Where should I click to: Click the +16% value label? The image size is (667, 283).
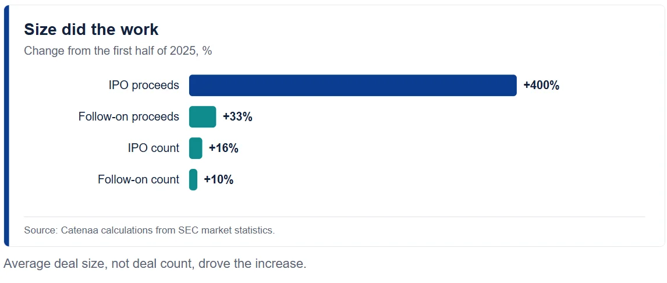(223, 148)
